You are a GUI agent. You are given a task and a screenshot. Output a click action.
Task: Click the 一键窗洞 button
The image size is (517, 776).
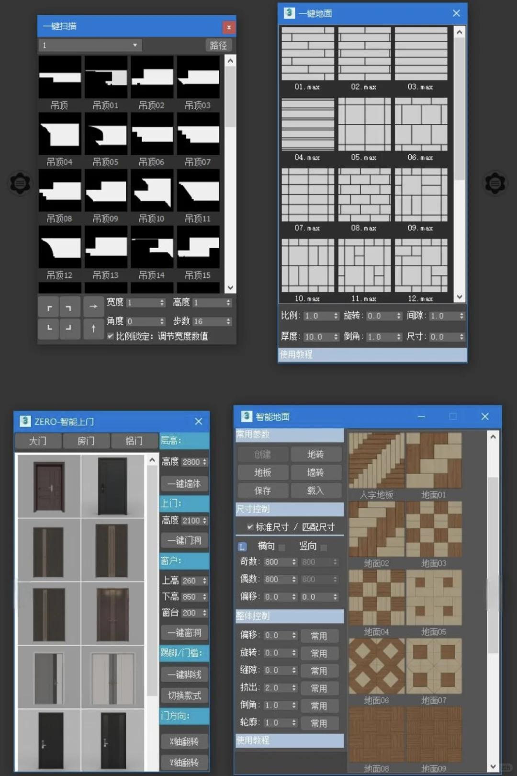pyautogui.click(x=184, y=633)
